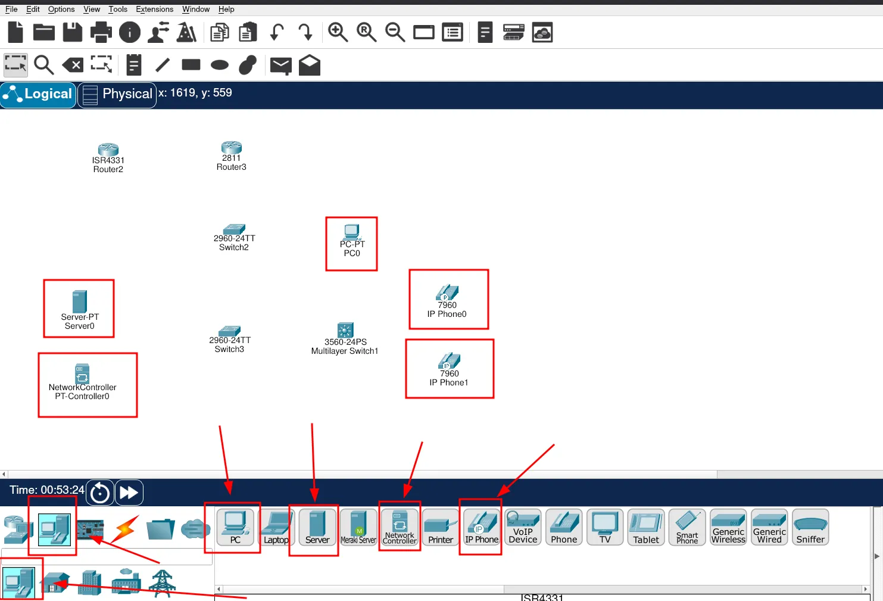Switch to Physical workspace view
Screen dimensions: 883x601
pos(117,95)
